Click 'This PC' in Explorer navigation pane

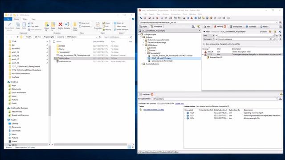point(13,120)
